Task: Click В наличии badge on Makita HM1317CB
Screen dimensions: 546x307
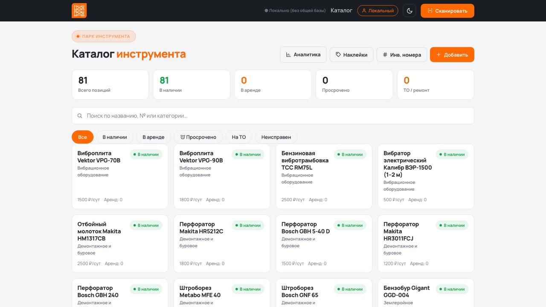Action: click(x=146, y=225)
